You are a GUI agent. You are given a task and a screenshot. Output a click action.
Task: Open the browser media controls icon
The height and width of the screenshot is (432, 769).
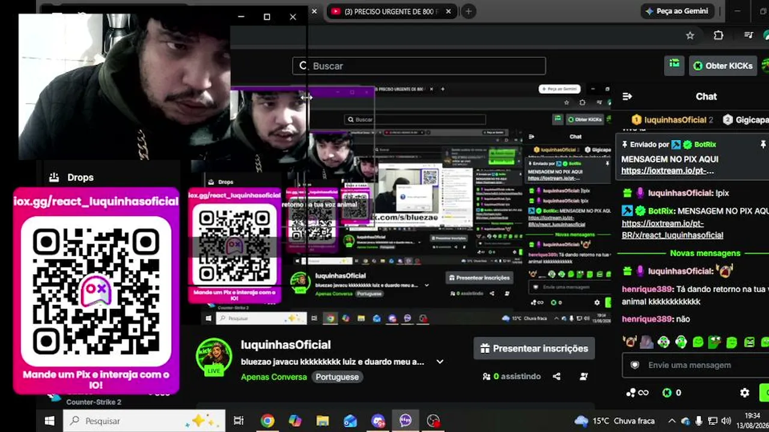(x=749, y=35)
